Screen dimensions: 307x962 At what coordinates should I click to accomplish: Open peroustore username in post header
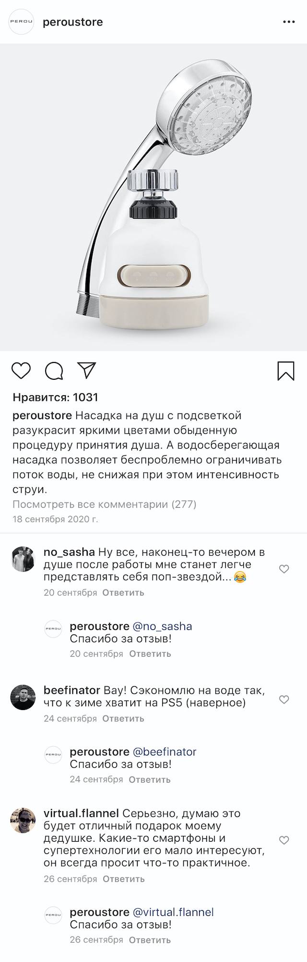(73, 22)
